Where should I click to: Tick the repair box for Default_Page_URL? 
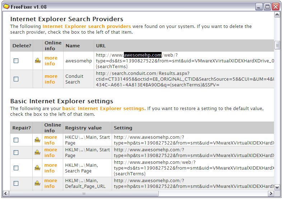[16, 183]
